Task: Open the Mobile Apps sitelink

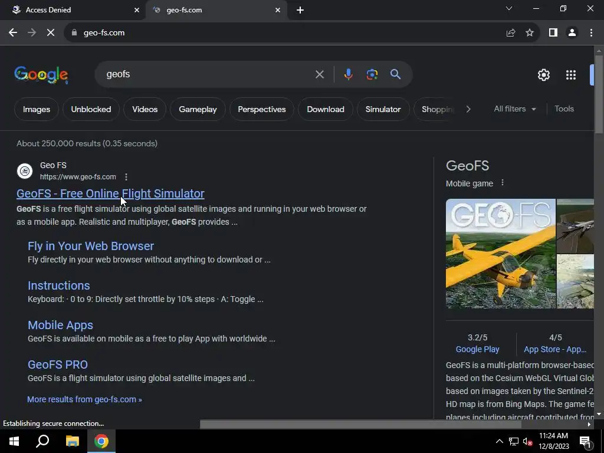Action: point(61,325)
